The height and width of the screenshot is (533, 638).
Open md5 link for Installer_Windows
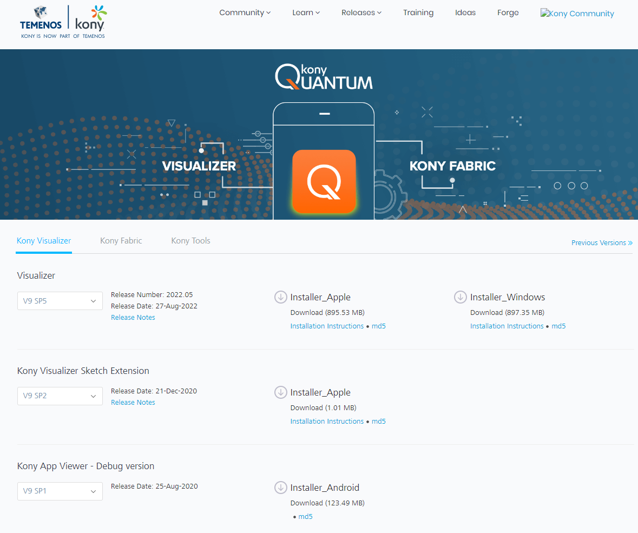(x=558, y=326)
